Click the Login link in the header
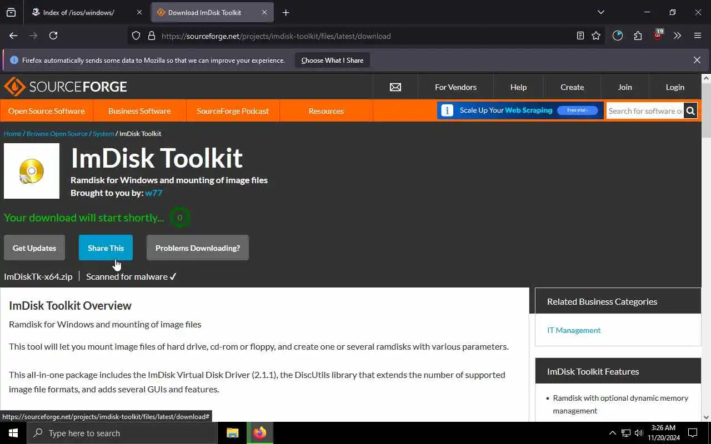711x444 pixels. pos(675,87)
